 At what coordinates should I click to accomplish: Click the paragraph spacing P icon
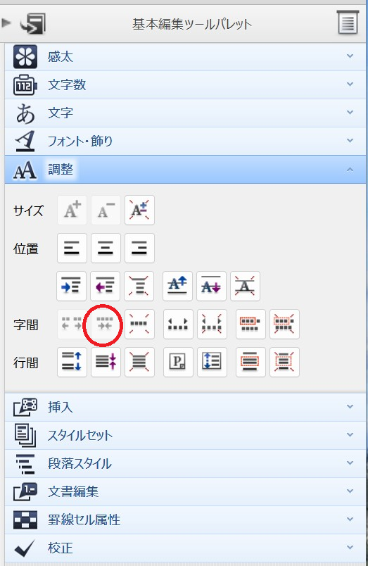pyautogui.click(x=178, y=362)
